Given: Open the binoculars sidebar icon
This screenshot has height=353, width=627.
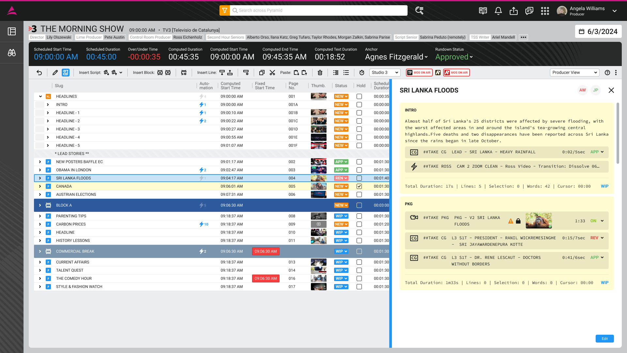Looking at the screenshot, I should (x=12, y=53).
